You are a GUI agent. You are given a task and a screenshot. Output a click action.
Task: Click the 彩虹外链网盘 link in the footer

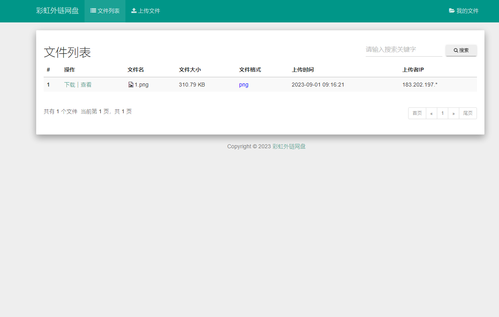[289, 146]
